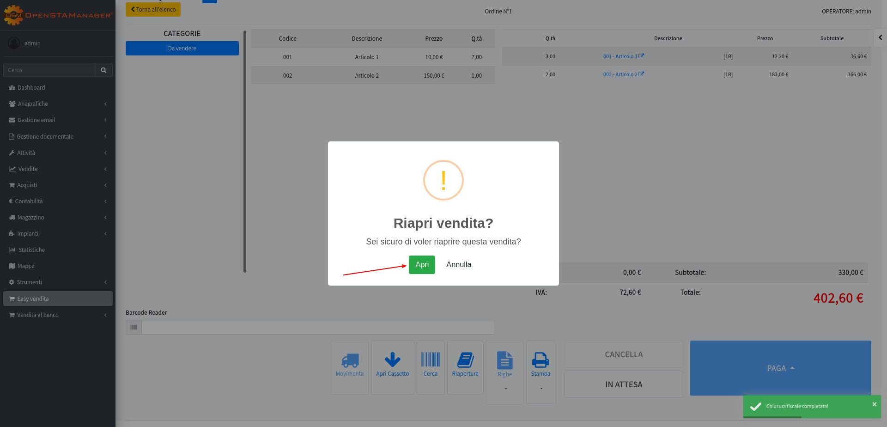This screenshot has width=887, height=427.
Task: Open the Righe document icon menu
Action: tap(504, 361)
